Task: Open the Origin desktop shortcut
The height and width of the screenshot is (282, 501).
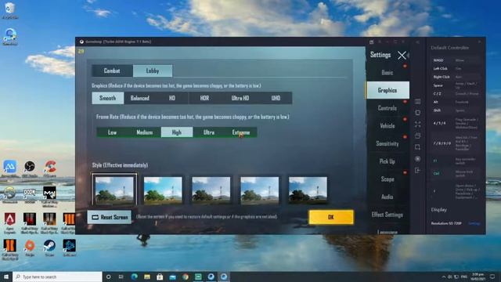Action: coord(30,248)
